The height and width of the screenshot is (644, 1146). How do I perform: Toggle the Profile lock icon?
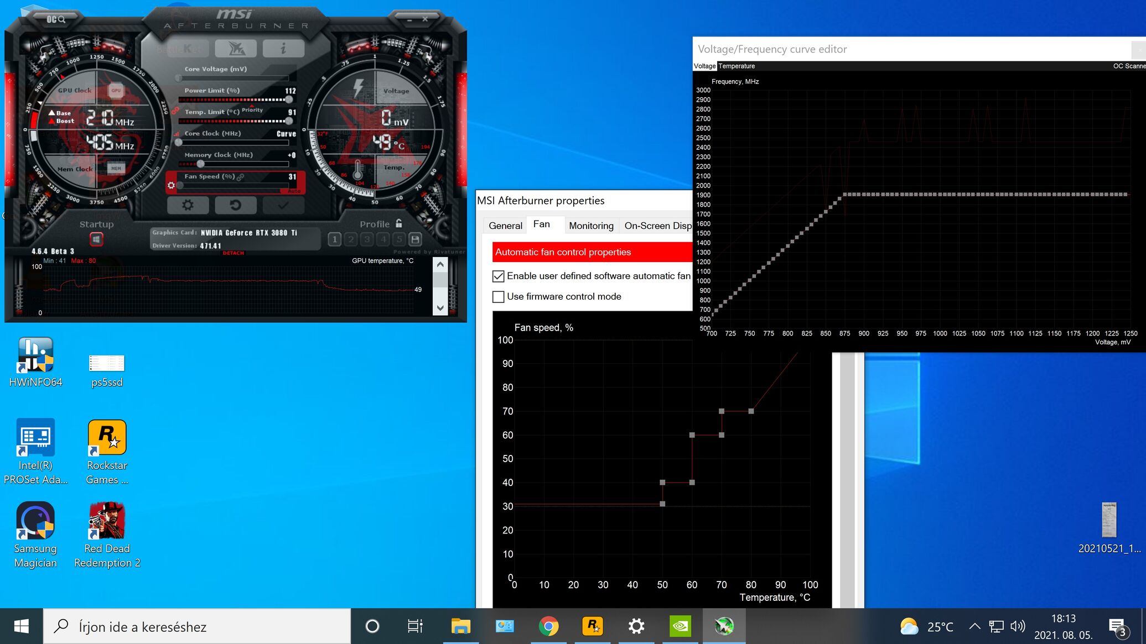pyautogui.click(x=399, y=223)
